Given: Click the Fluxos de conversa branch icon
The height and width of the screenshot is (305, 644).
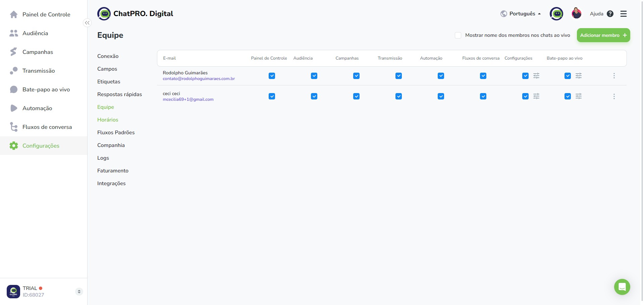Looking at the screenshot, I should point(14,127).
